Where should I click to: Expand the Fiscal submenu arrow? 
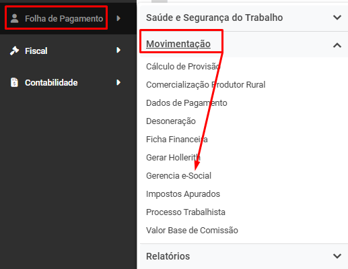pos(118,50)
